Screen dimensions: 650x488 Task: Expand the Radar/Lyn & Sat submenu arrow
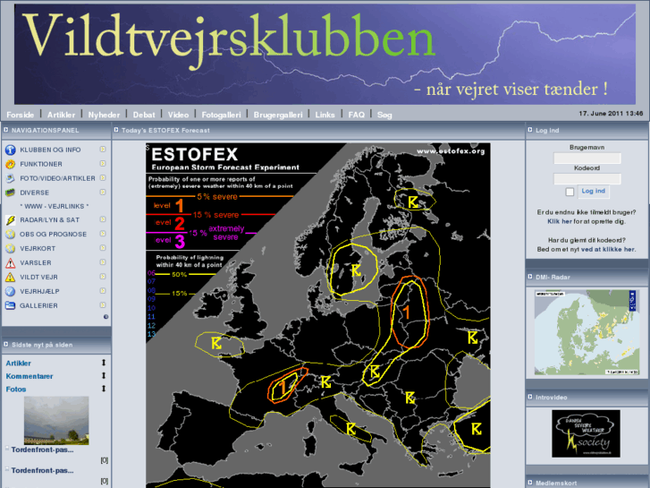103,219
